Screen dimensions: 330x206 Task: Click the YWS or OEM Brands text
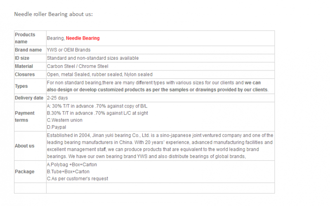pos(68,50)
